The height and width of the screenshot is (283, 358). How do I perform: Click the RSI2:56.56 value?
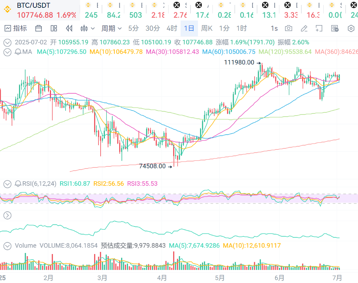click(109, 184)
